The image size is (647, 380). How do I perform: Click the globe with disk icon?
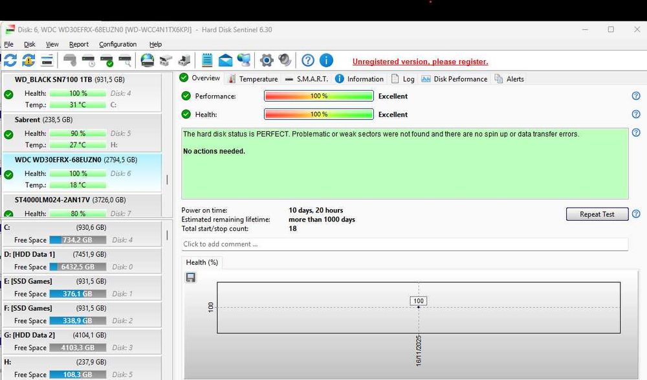[148, 60]
